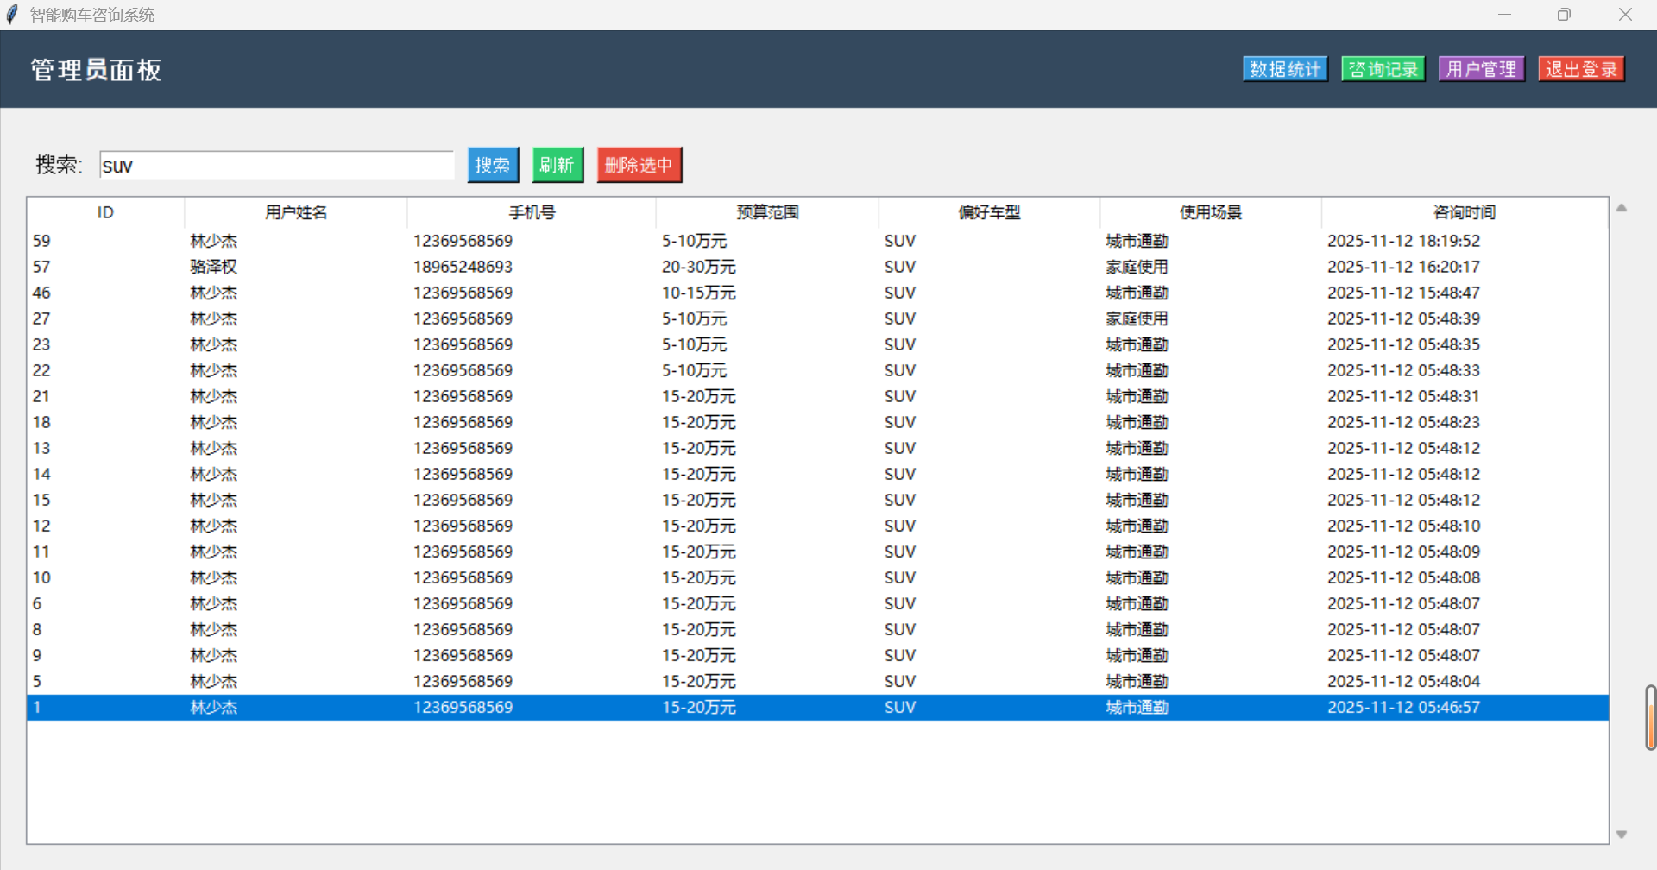This screenshot has height=870, width=1657.
Task: Click timestamp 2025-11-12 05:48:10
Action: pos(1403,526)
